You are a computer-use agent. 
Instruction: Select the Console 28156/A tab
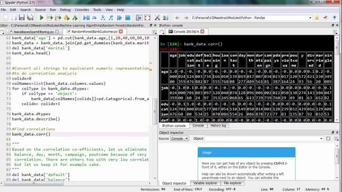pos(186,31)
